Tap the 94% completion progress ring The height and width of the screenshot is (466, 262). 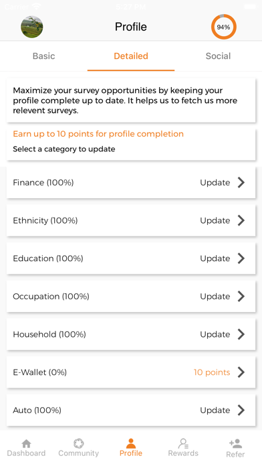223,27
